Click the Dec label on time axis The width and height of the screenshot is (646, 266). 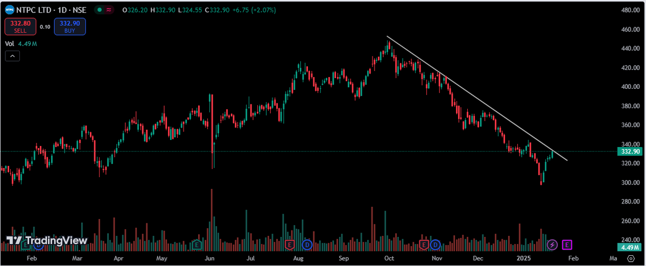[478, 259]
